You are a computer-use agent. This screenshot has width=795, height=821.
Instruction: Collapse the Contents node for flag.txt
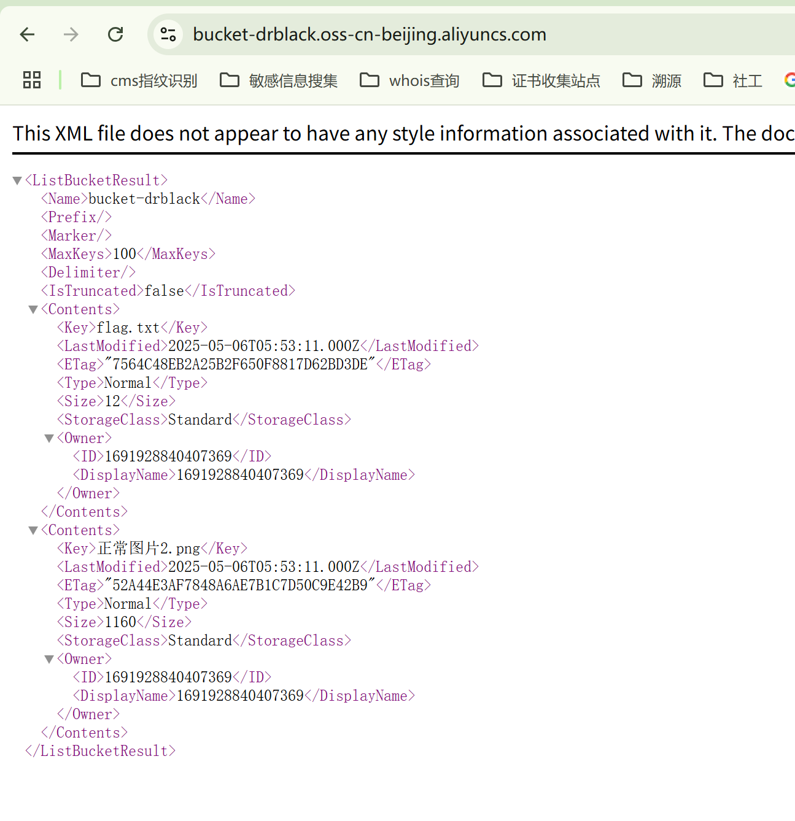[33, 309]
